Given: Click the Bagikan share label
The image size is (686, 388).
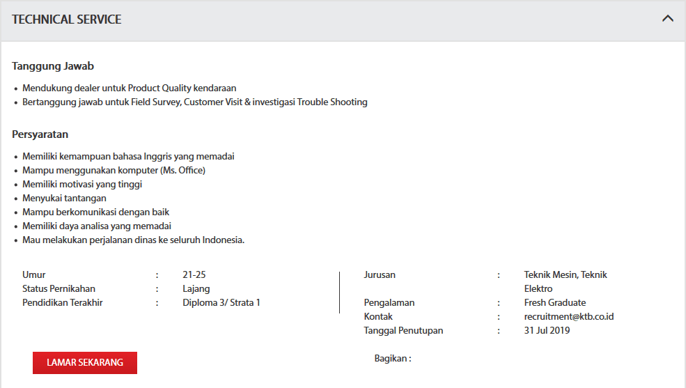Looking at the screenshot, I should [x=393, y=358].
